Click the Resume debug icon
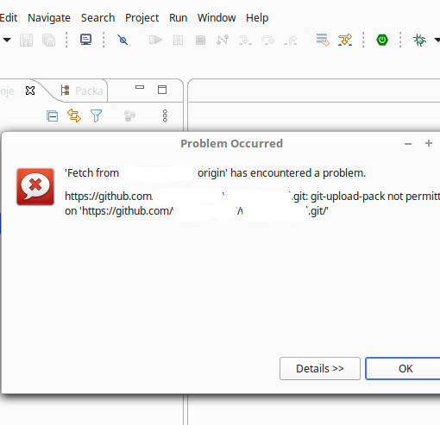The image size is (440, 425). [155, 40]
